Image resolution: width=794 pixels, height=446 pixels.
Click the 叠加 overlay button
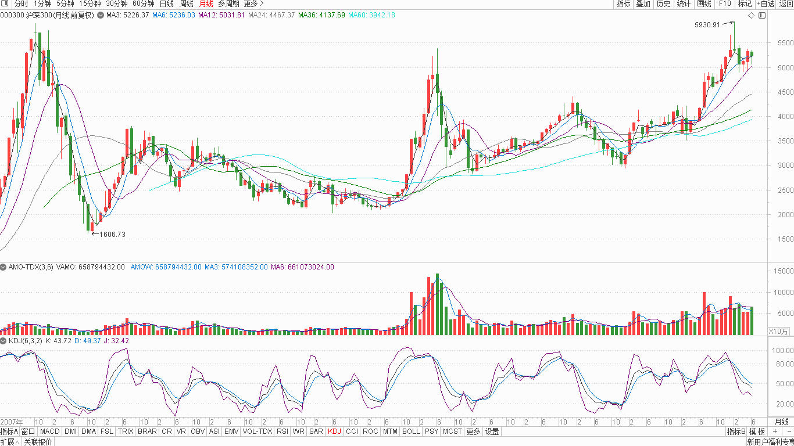tap(643, 3)
